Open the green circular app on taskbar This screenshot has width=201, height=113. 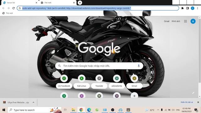pyautogui.click(x=97, y=110)
